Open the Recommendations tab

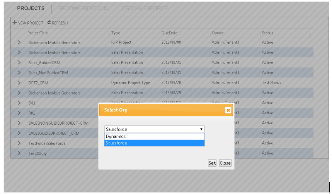(x=83, y=8)
